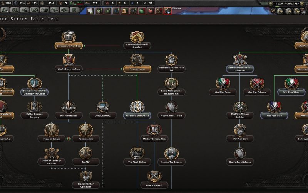The width and height of the screenshot is (308, 193).
Task: Open the Construction crane menu button
Action: 45,10
